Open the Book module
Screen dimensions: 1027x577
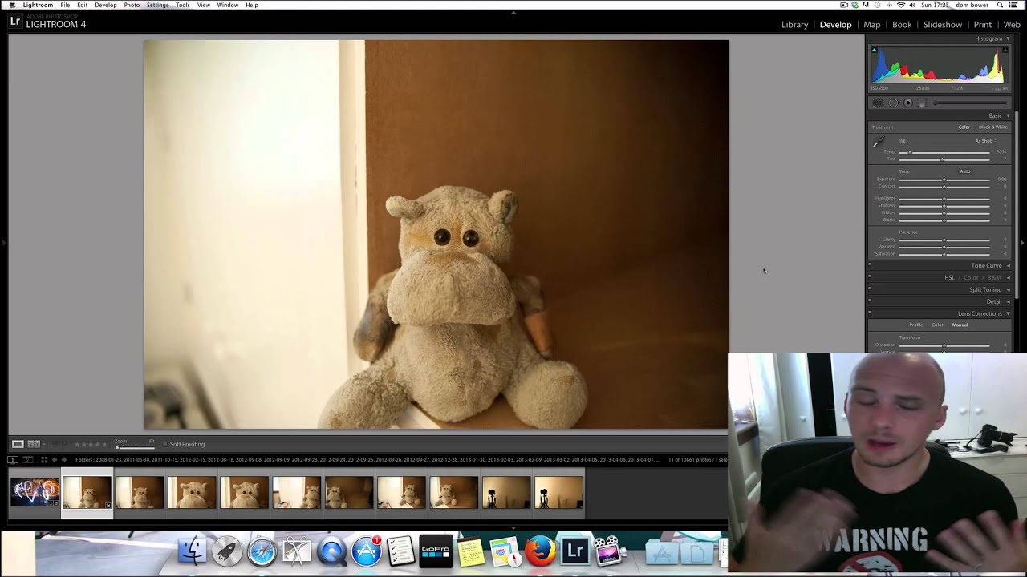pos(902,25)
